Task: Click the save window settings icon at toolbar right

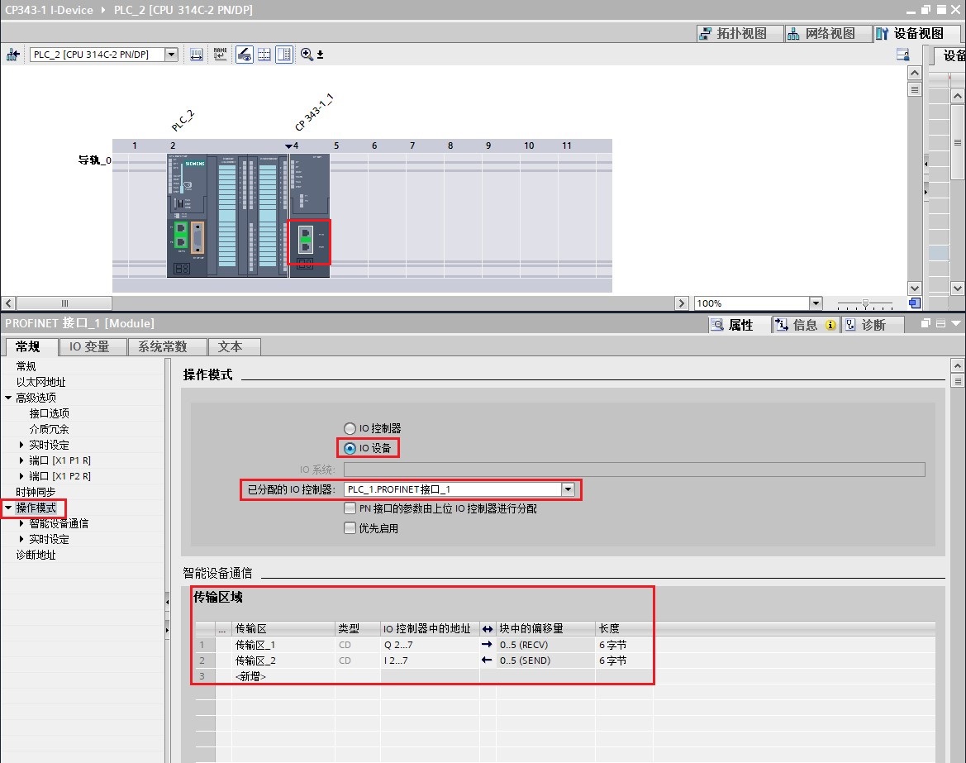Action: coord(902,55)
